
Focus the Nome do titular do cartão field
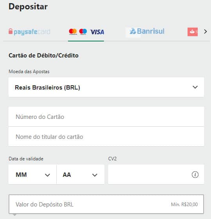(106, 136)
